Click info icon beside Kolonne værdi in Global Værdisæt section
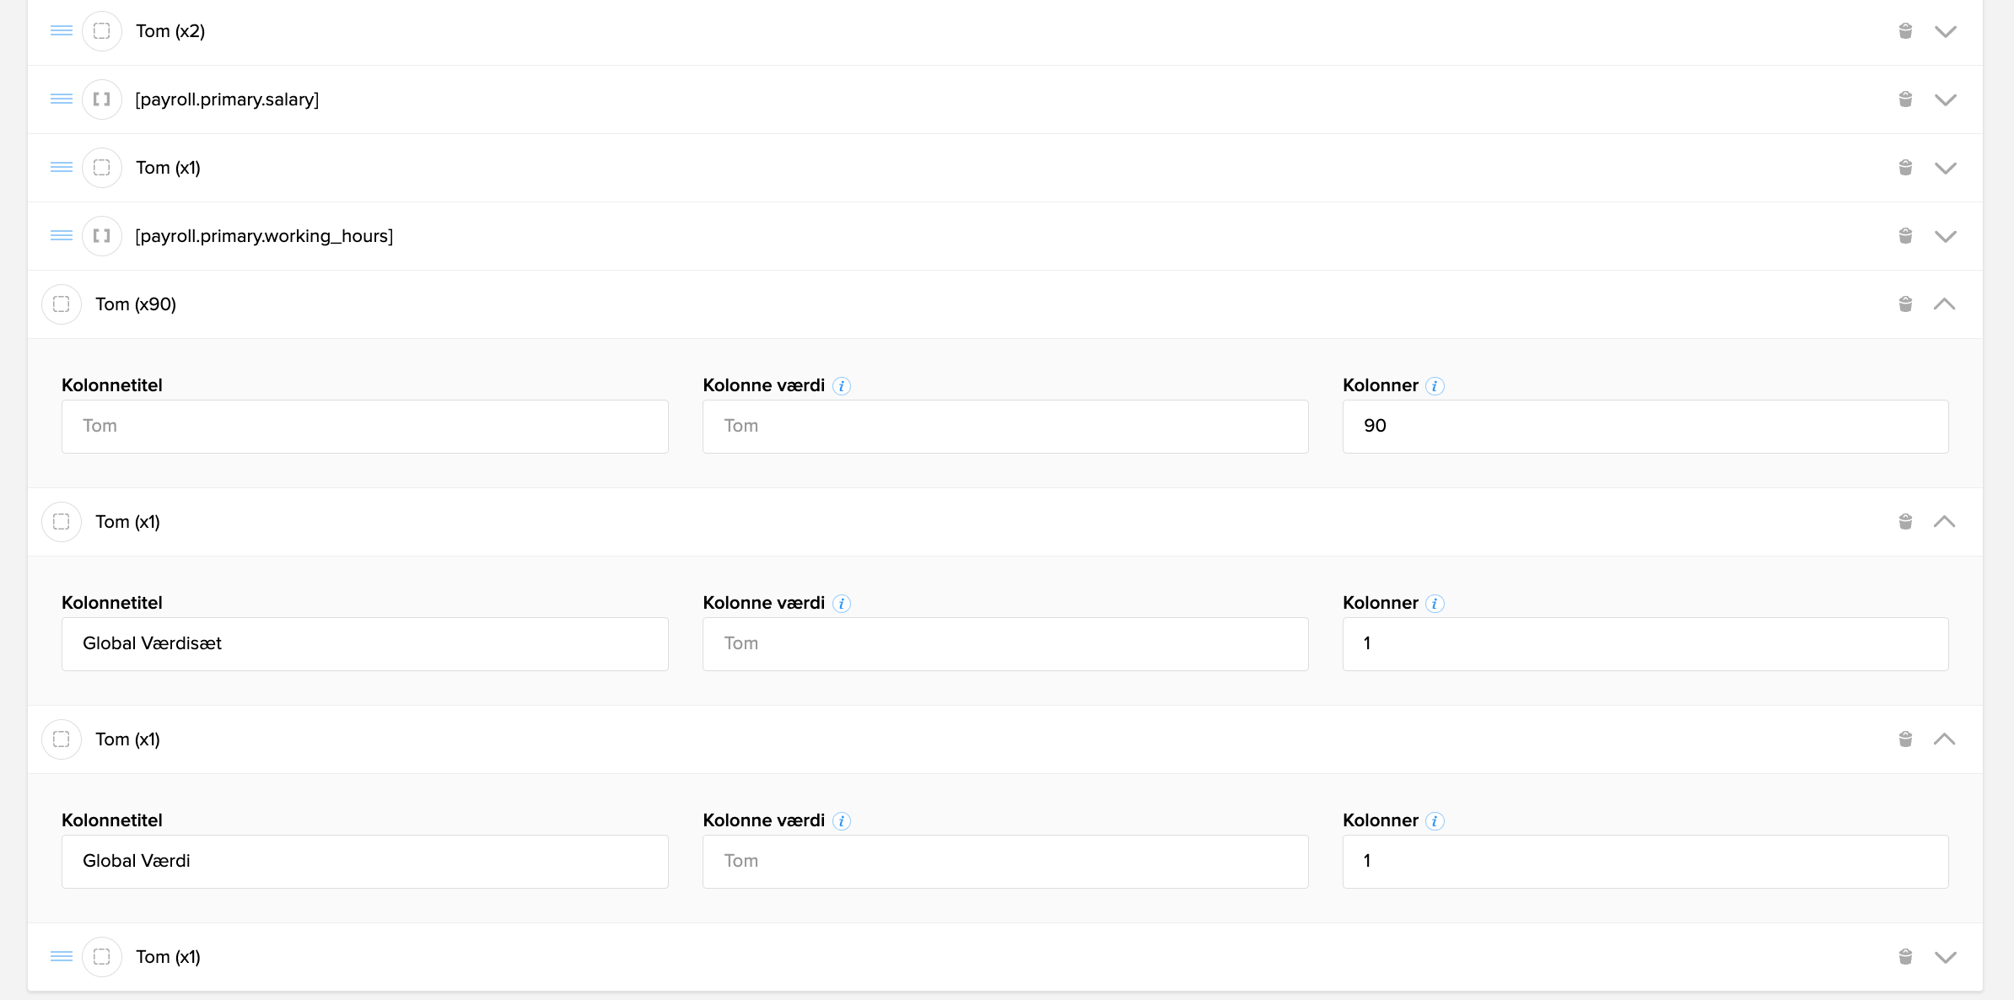2014x1000 pixels. (x=842, y=604)
